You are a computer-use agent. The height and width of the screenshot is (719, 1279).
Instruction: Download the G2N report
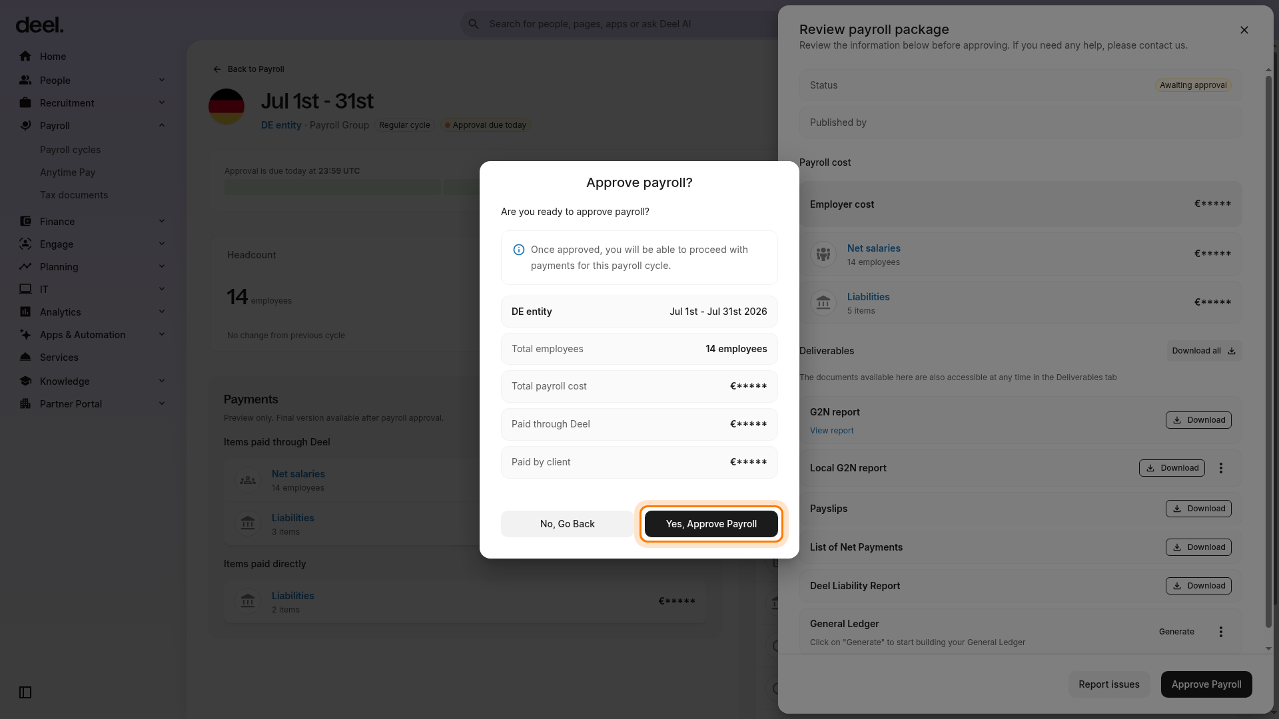[x=1198, y=420]
